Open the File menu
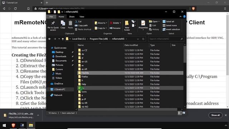 click(x=51, y=17)
